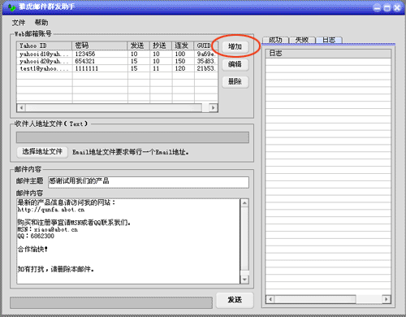The height and width of the screenshot is (317, 406).
Task: Open the 帮助 menu
Action: 41,23
